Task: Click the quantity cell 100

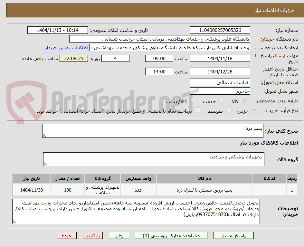Action: (68, 190)
